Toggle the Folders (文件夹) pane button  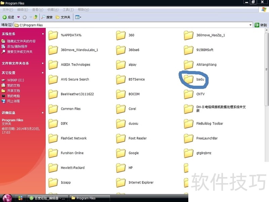click(63, 17)
